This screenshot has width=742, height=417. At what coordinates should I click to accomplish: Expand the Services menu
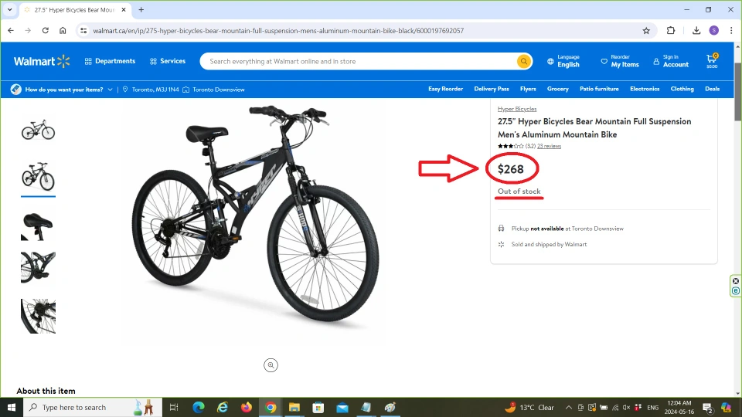168,61
